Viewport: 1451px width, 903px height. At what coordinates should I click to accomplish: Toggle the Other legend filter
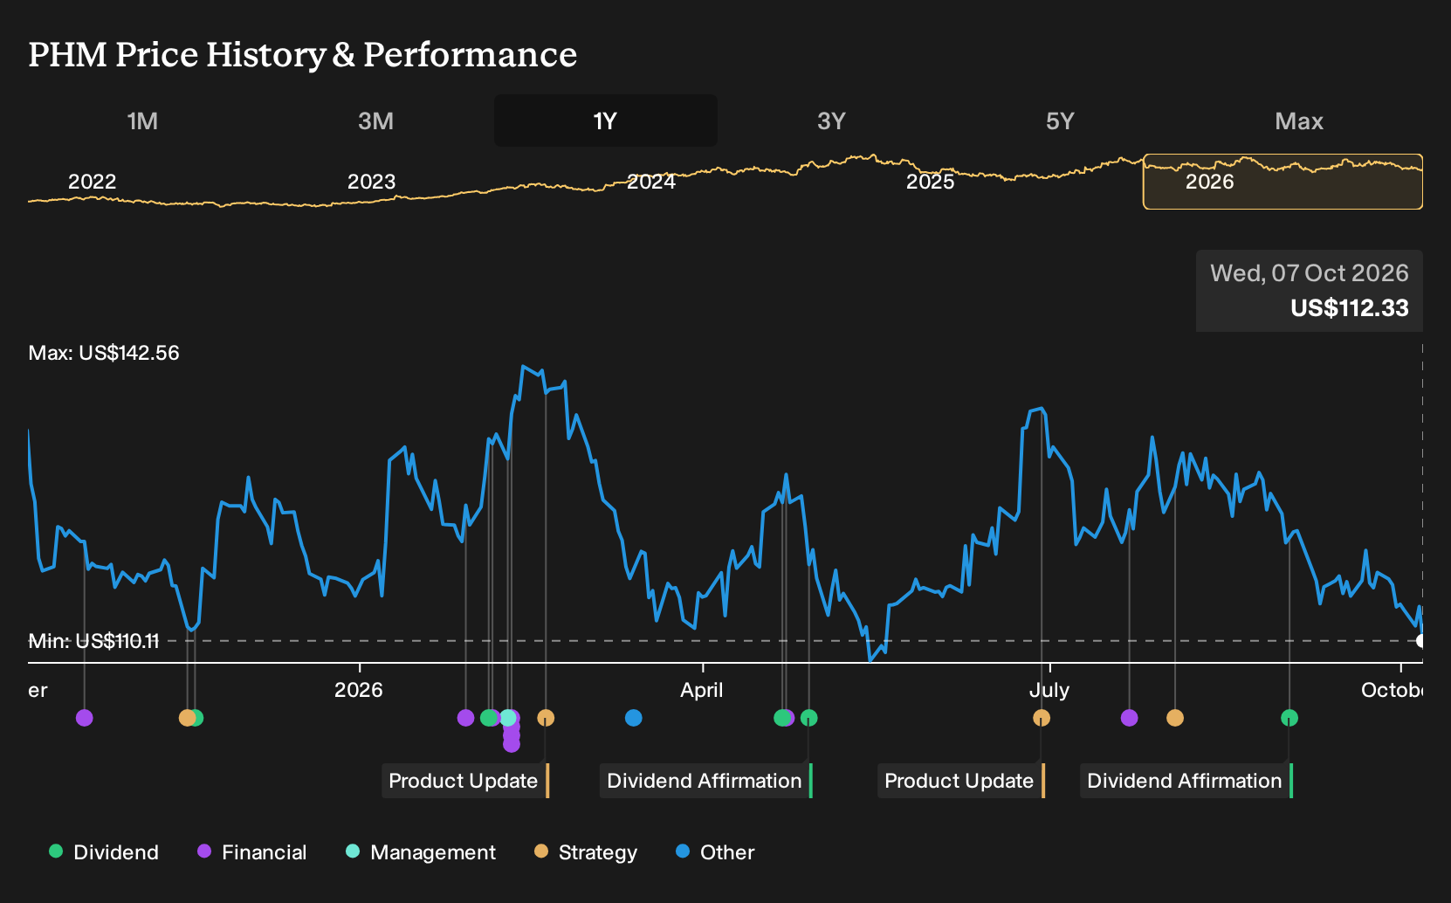click(715, 852)
